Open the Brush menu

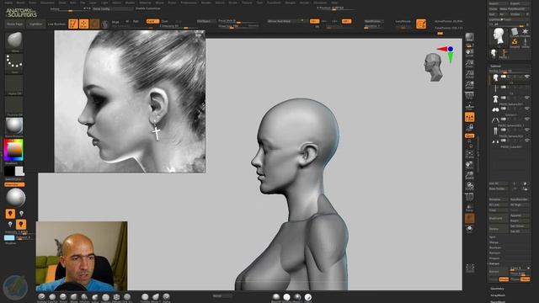point(20,3)
